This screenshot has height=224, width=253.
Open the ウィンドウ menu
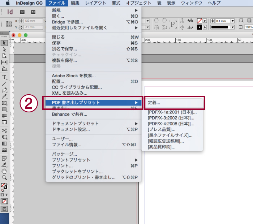pyautogui.click(x=192, y=3)
